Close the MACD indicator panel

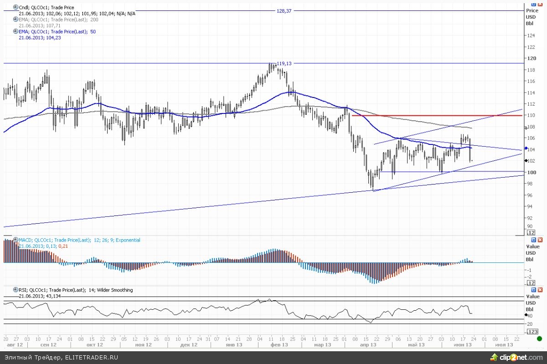pyautogui.click(x=540, y=240)
